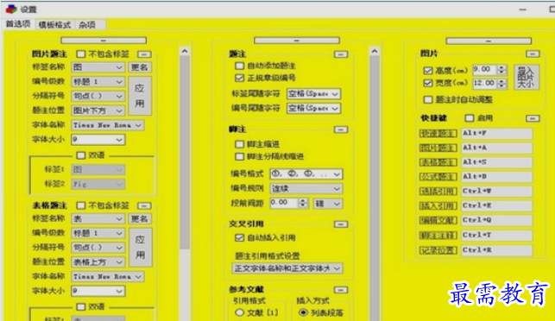Enable 脚注缩进 checkbox
The height and width of the screenshot is (321, 555).
click(240, 144)
